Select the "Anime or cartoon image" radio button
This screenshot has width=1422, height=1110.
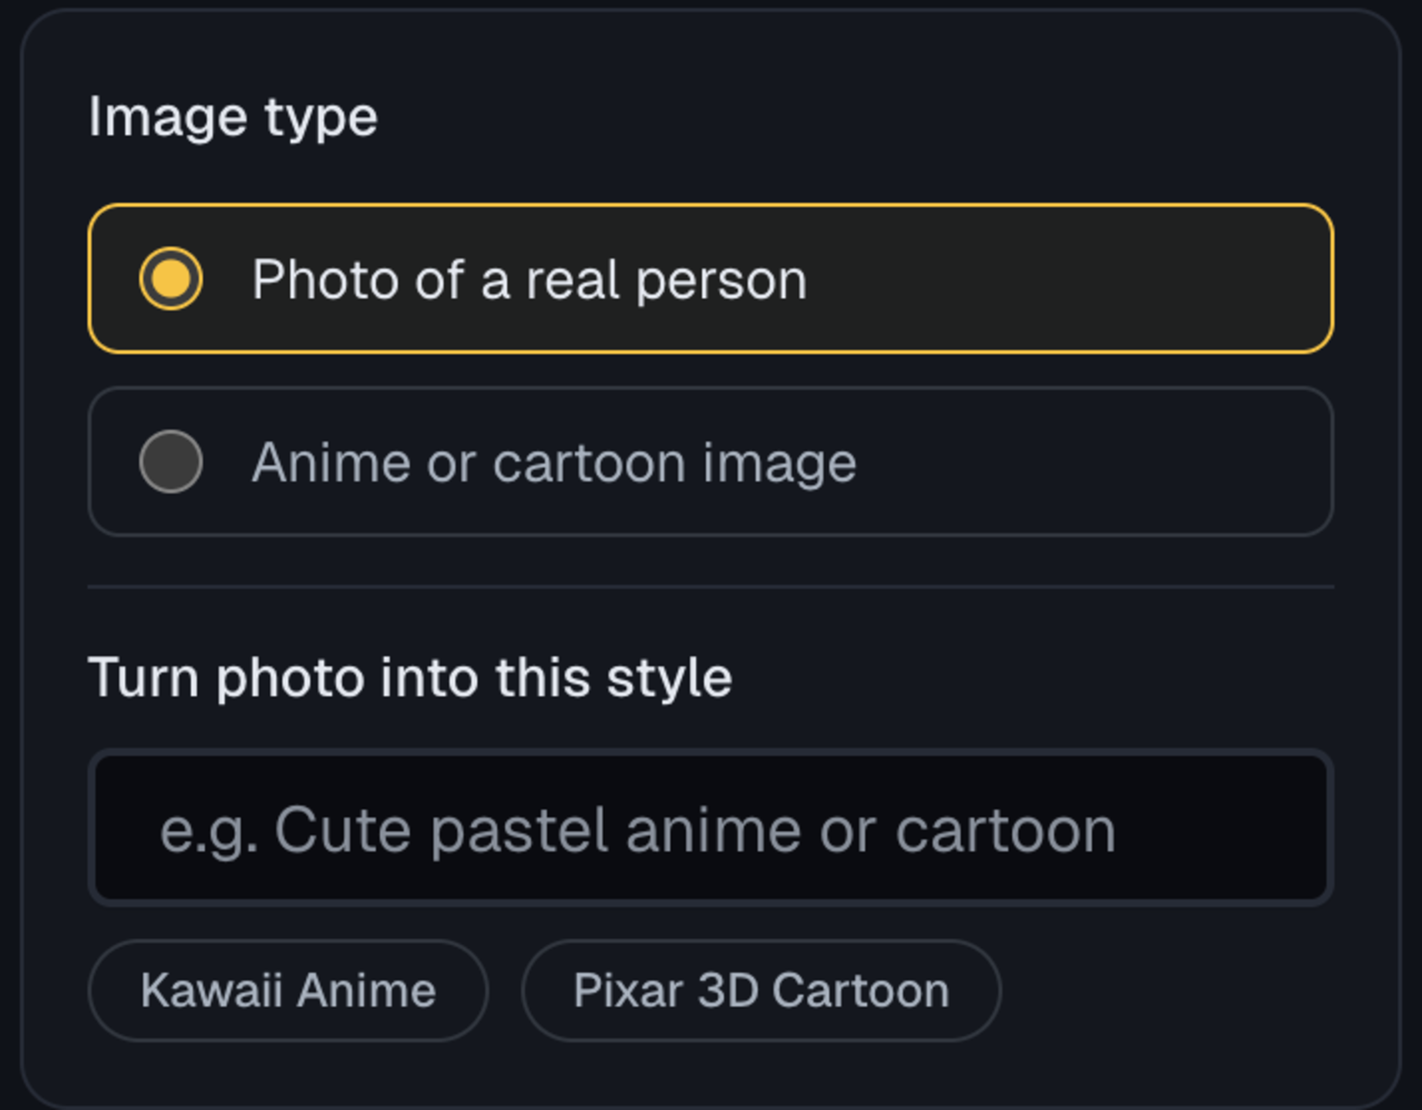[171, 461]
